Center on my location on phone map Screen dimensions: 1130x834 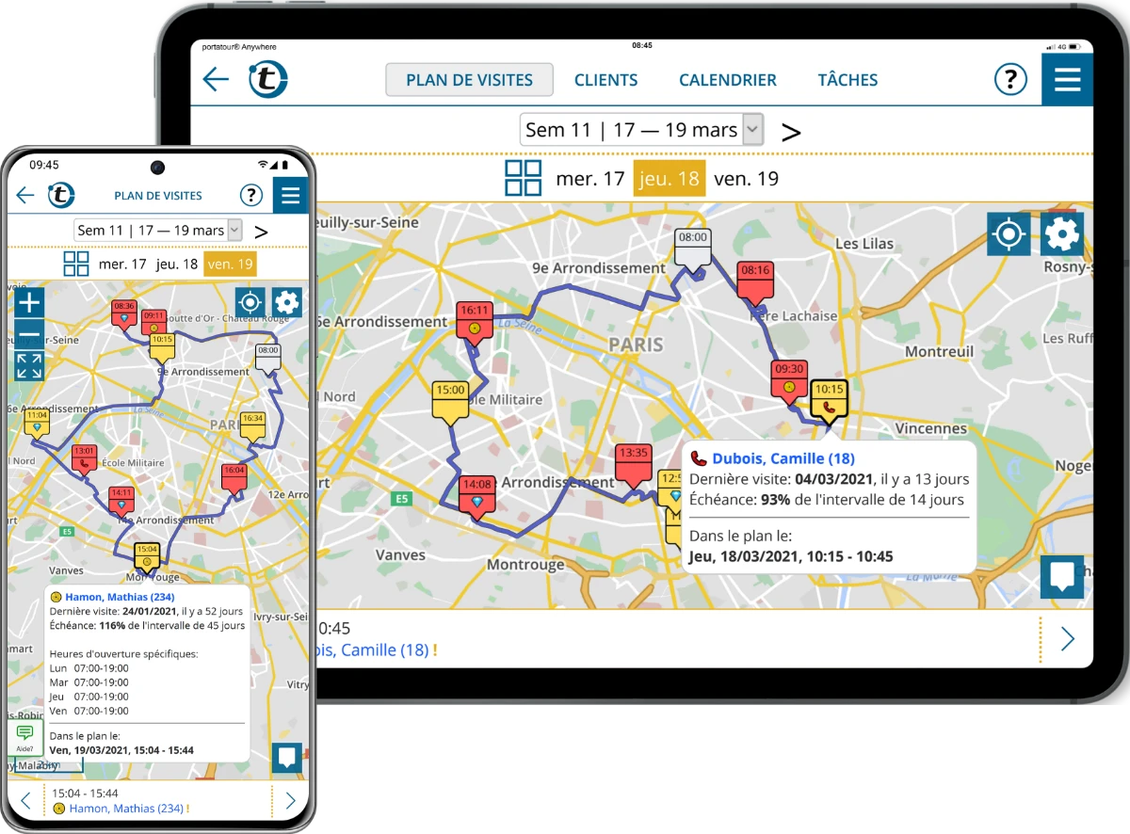[x=250, y=302]
